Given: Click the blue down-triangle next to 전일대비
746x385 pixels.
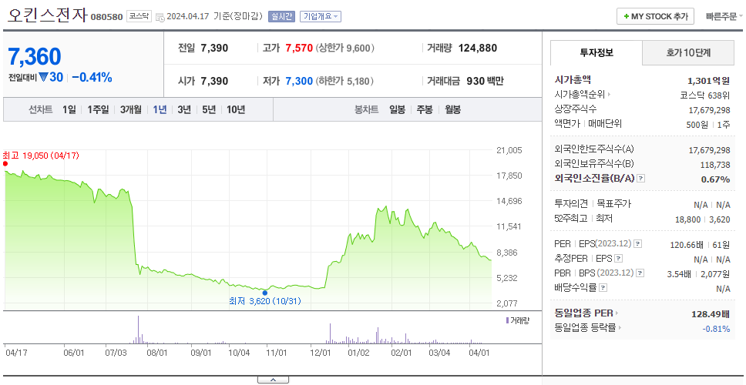Looking at the screenshot, I should point(43,77).
